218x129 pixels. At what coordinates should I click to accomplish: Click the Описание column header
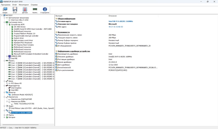pos(112,16)
